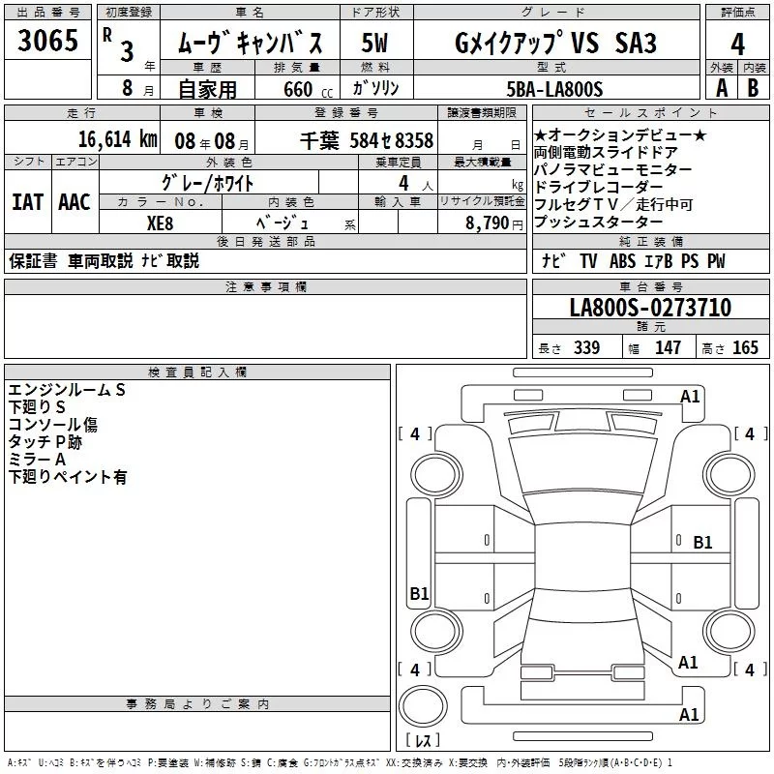Viewport: 774px width, 774px height.
Task: Click the exterior grade A cell
Action: (721, 87)
